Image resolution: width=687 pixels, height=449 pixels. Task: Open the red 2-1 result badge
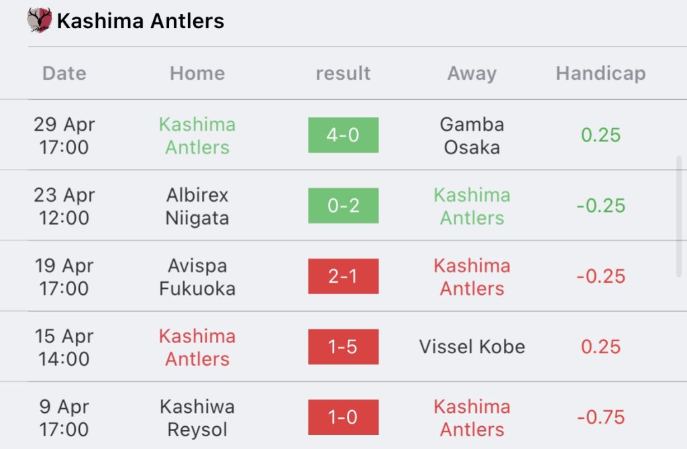343,276
